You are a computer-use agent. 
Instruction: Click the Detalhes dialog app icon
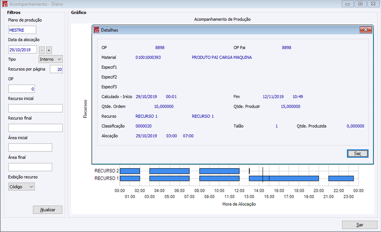97,30
